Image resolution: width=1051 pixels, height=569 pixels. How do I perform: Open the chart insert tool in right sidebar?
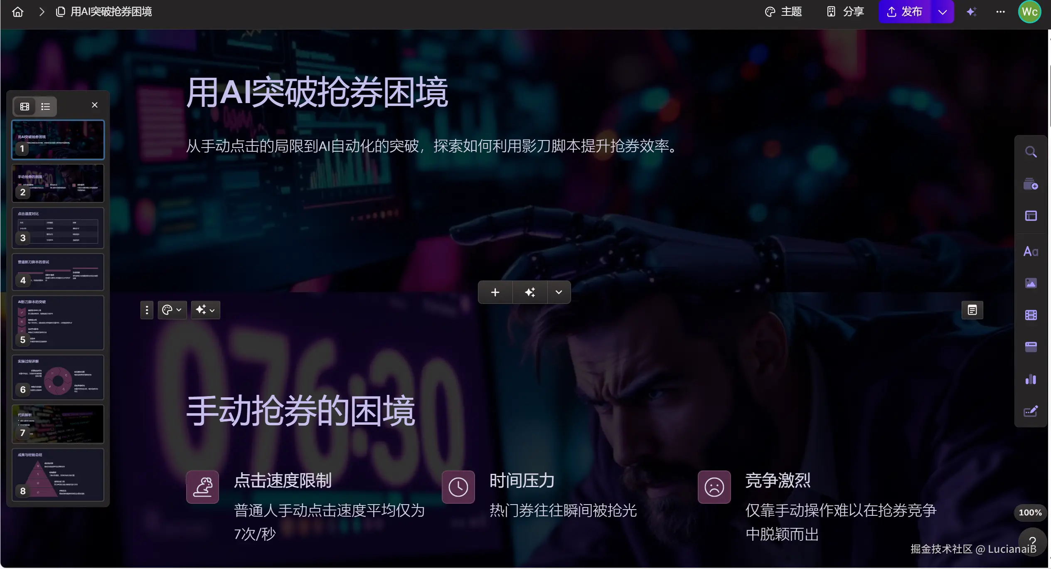click(x=1031, y=379)
